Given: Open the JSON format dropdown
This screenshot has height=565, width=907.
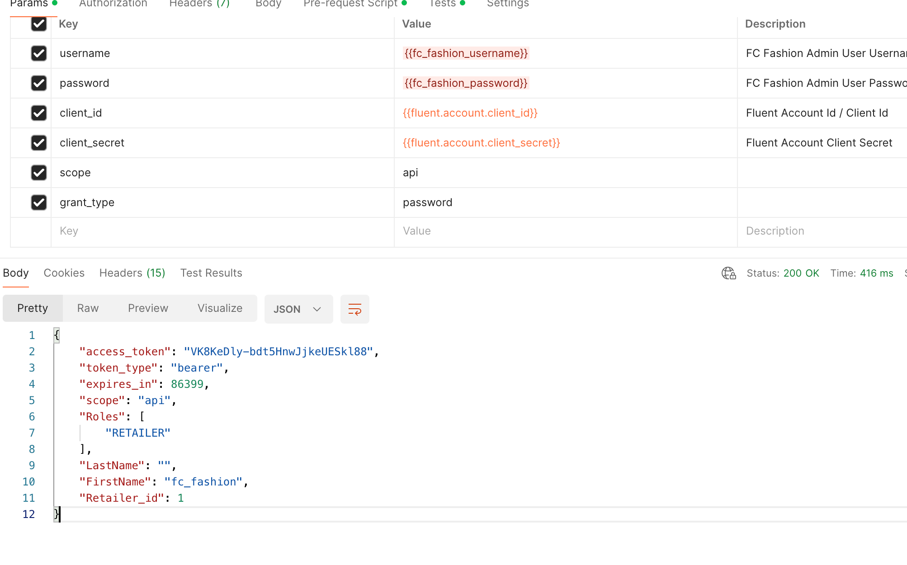Looking at the screenshot, I should click(298, 309).
